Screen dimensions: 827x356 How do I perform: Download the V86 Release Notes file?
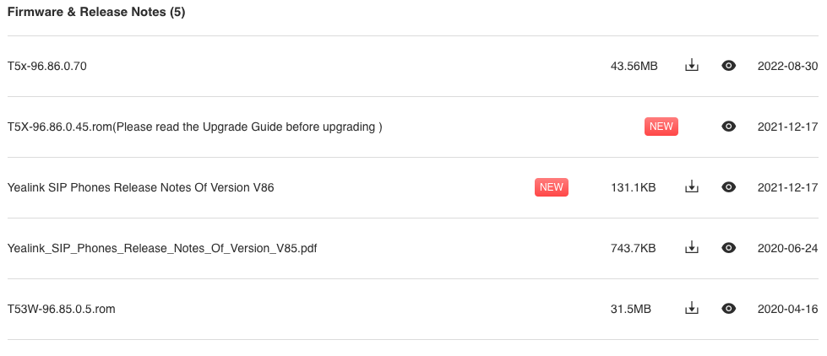pos(692,187)
